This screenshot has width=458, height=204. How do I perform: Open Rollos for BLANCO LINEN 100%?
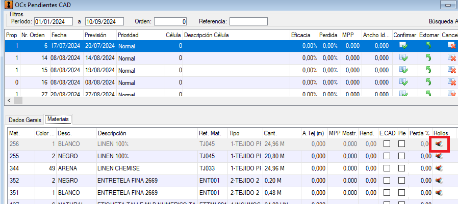pos(439,143)
